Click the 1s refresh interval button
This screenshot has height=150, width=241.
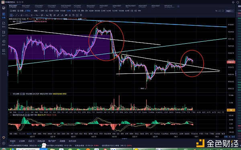coord(216,11)
